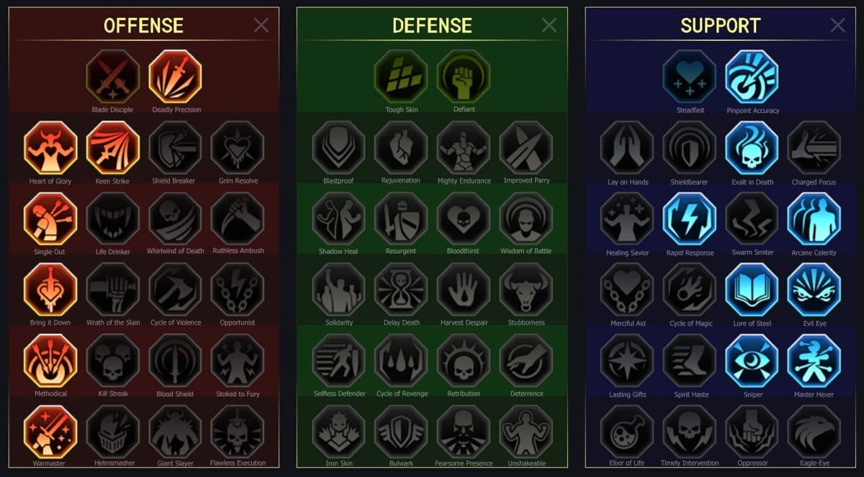Select the Fearsome Presence mastery
The image size is (864, 477).
[464, 431]
